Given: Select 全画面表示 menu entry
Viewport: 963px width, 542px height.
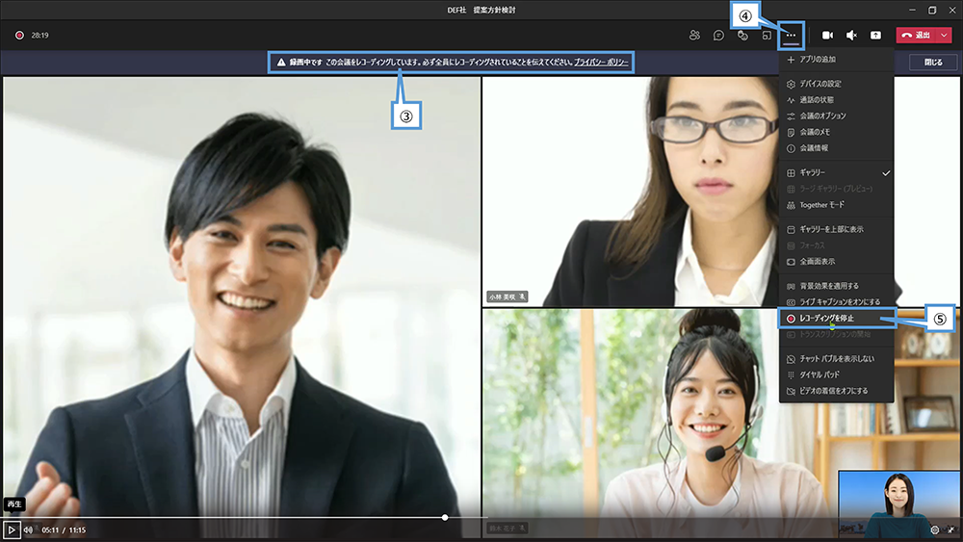Looking at the screenshot, I should tap(836, 262).
